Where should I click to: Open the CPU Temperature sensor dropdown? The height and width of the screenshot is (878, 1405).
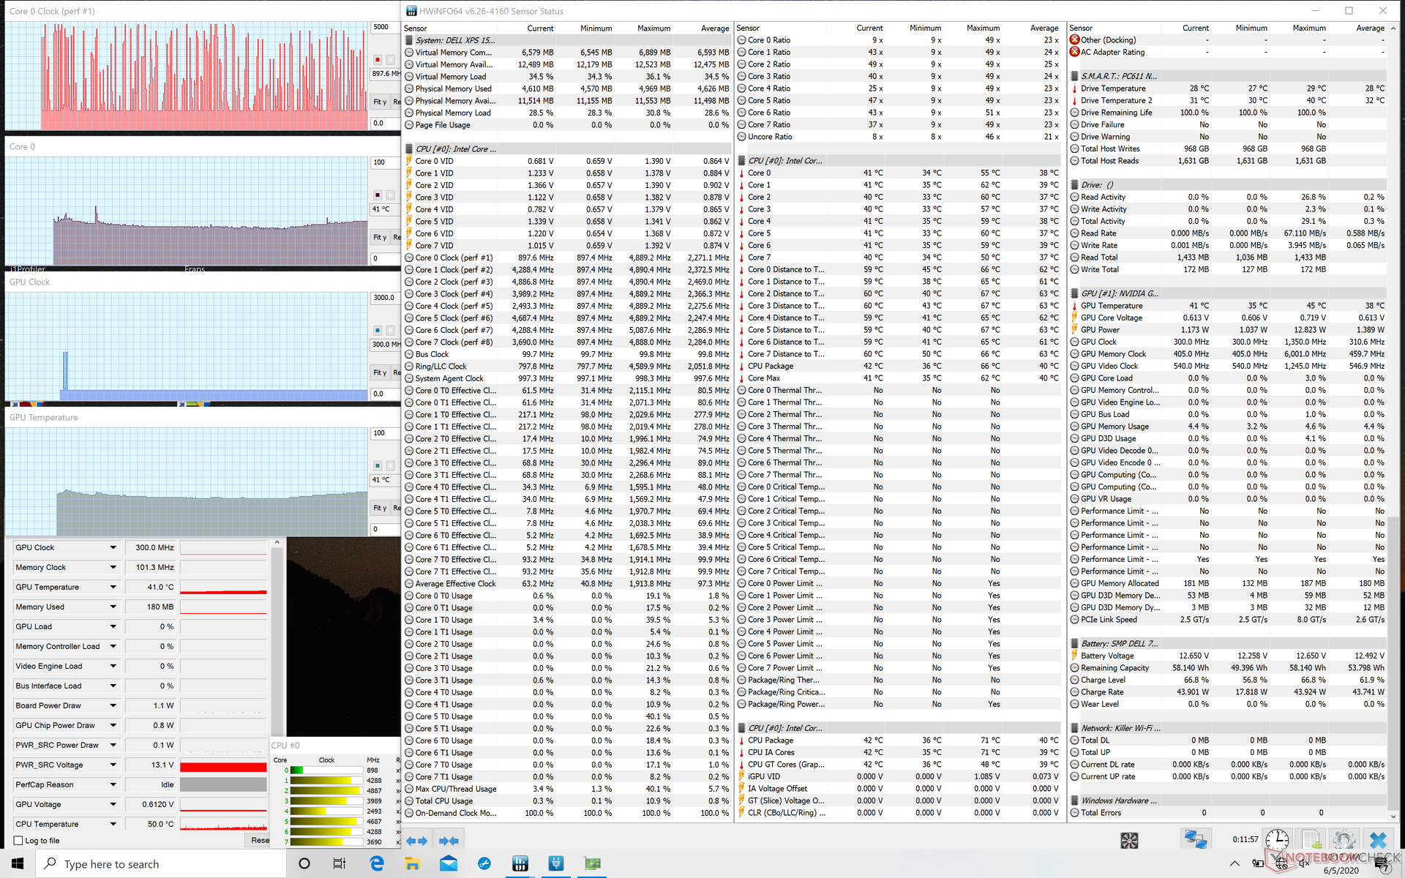tap(113, 824)
